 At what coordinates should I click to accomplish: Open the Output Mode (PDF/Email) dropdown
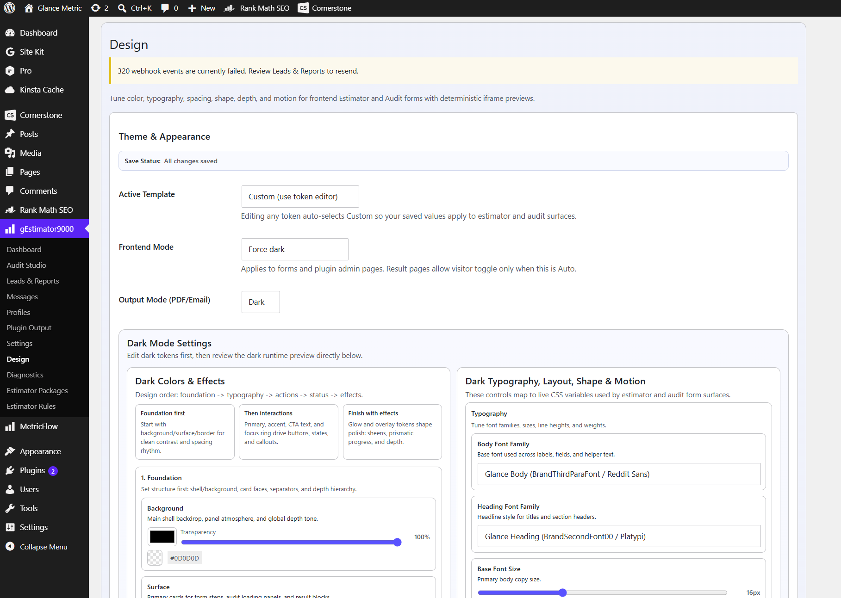[261, 302]
